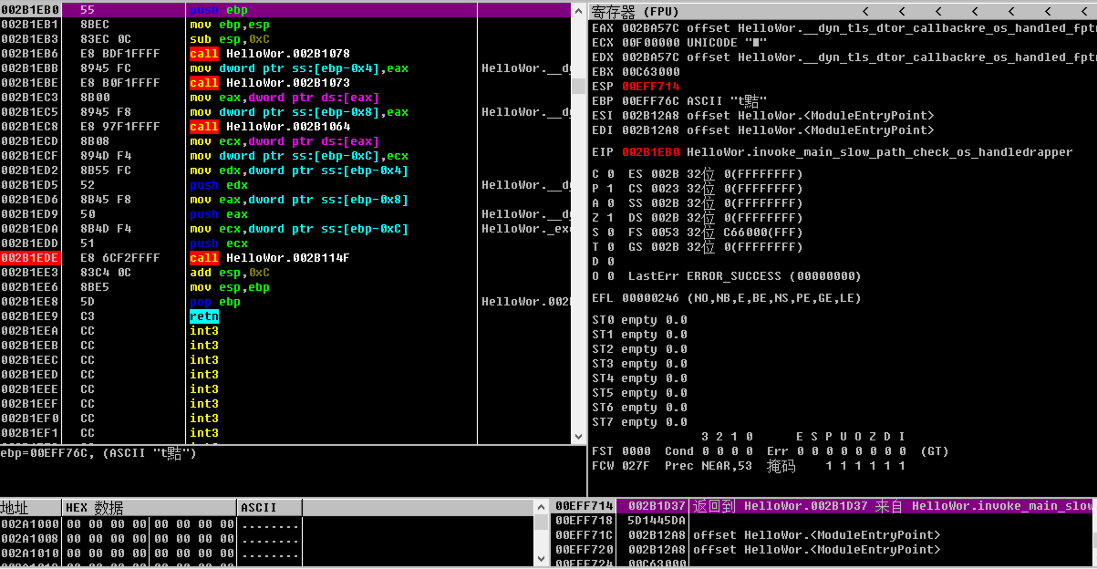
Task: Click the hex dump pane scroll-down arrow
Action: 541,559
